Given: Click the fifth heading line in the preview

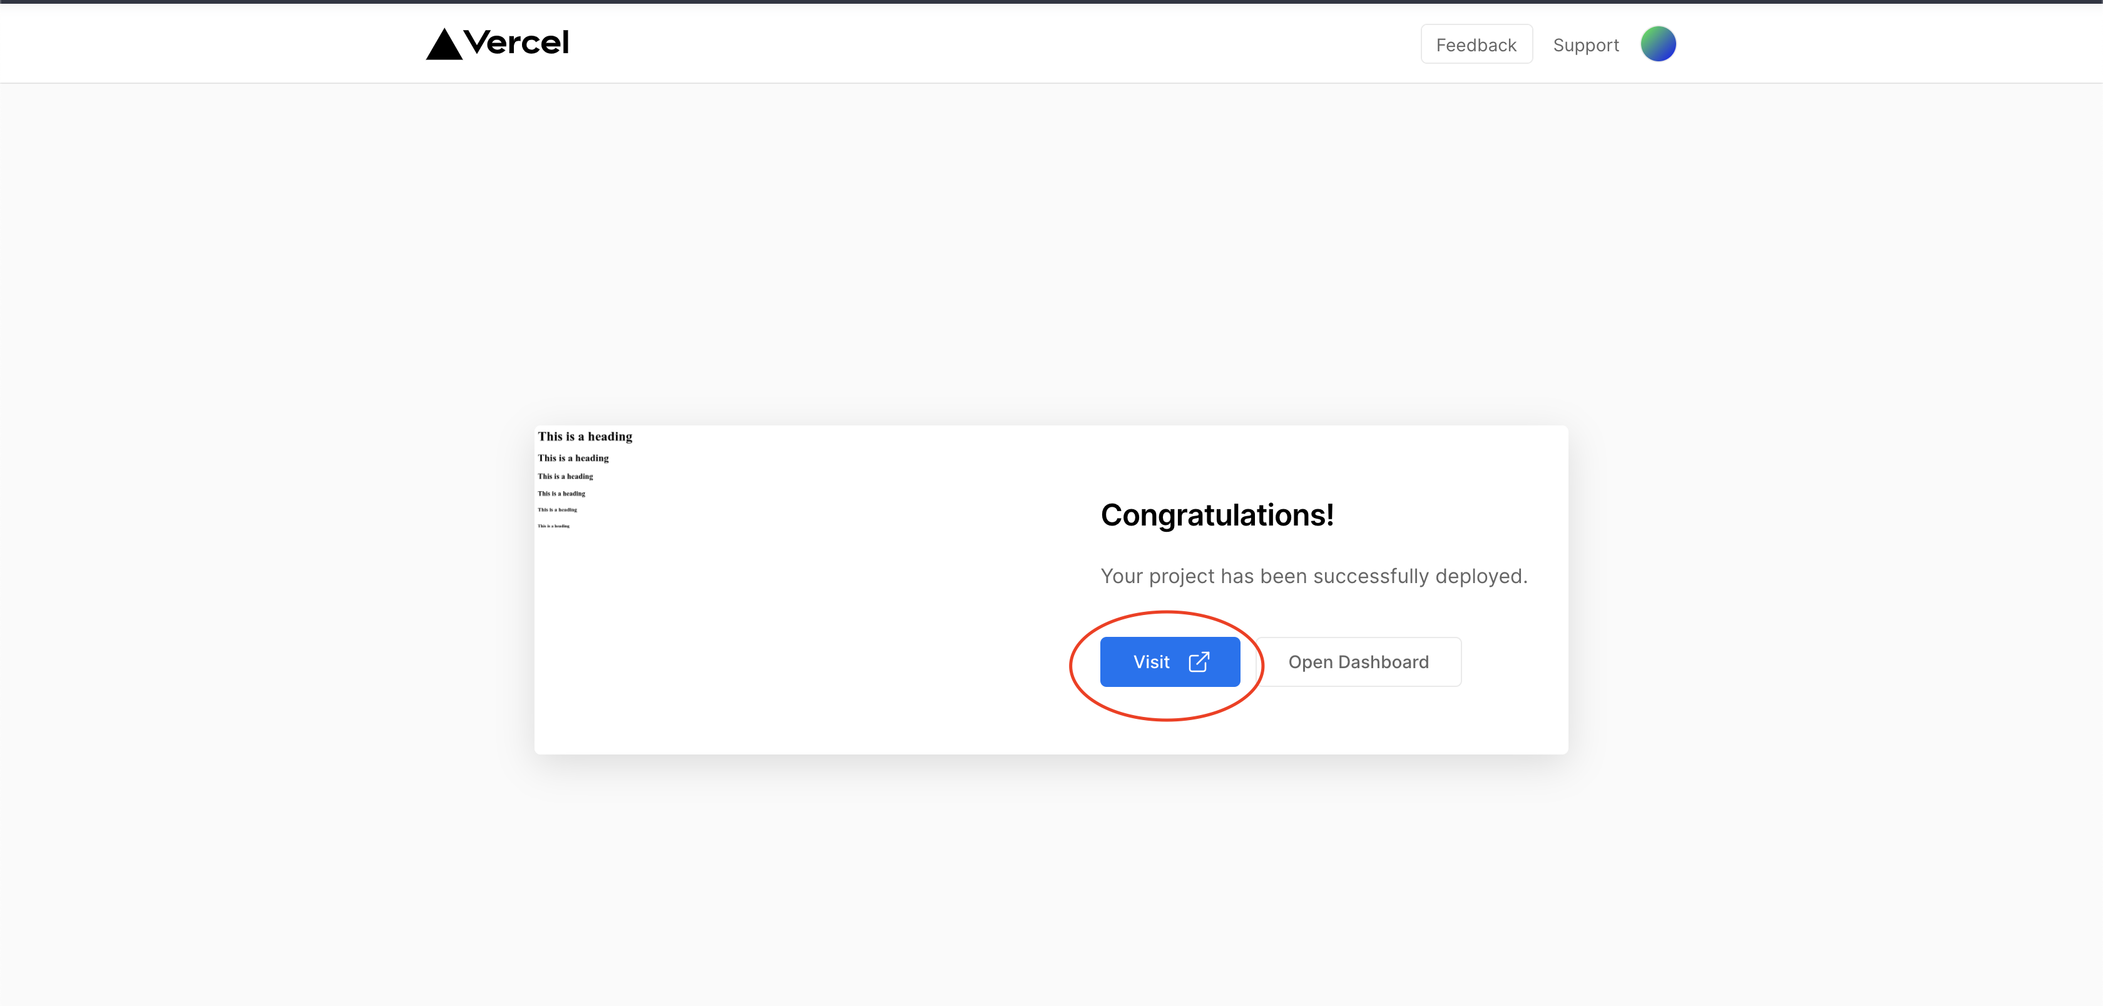Looking at the screenshot, I should tap(557, 510).
